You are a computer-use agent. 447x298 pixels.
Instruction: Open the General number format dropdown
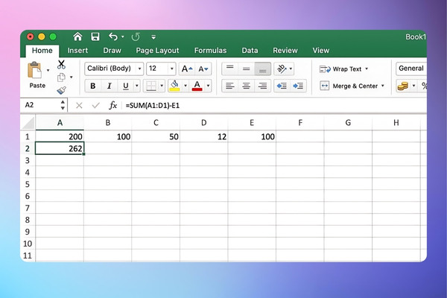(x=411, y=69)
